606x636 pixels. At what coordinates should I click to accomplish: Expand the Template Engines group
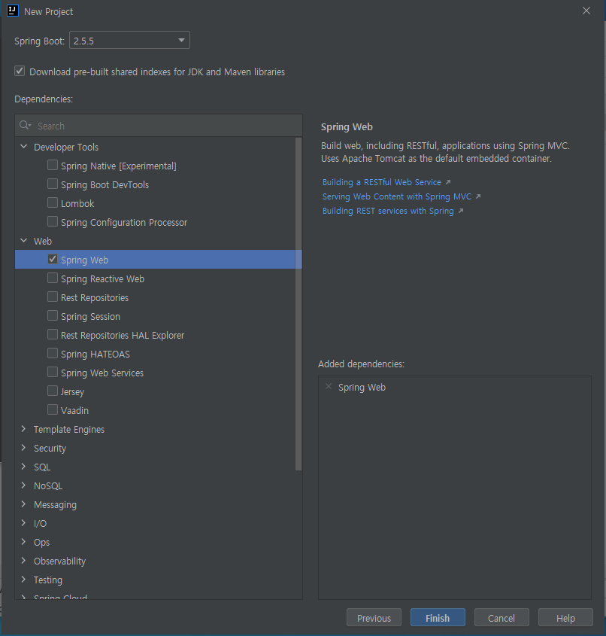(23, 429)
